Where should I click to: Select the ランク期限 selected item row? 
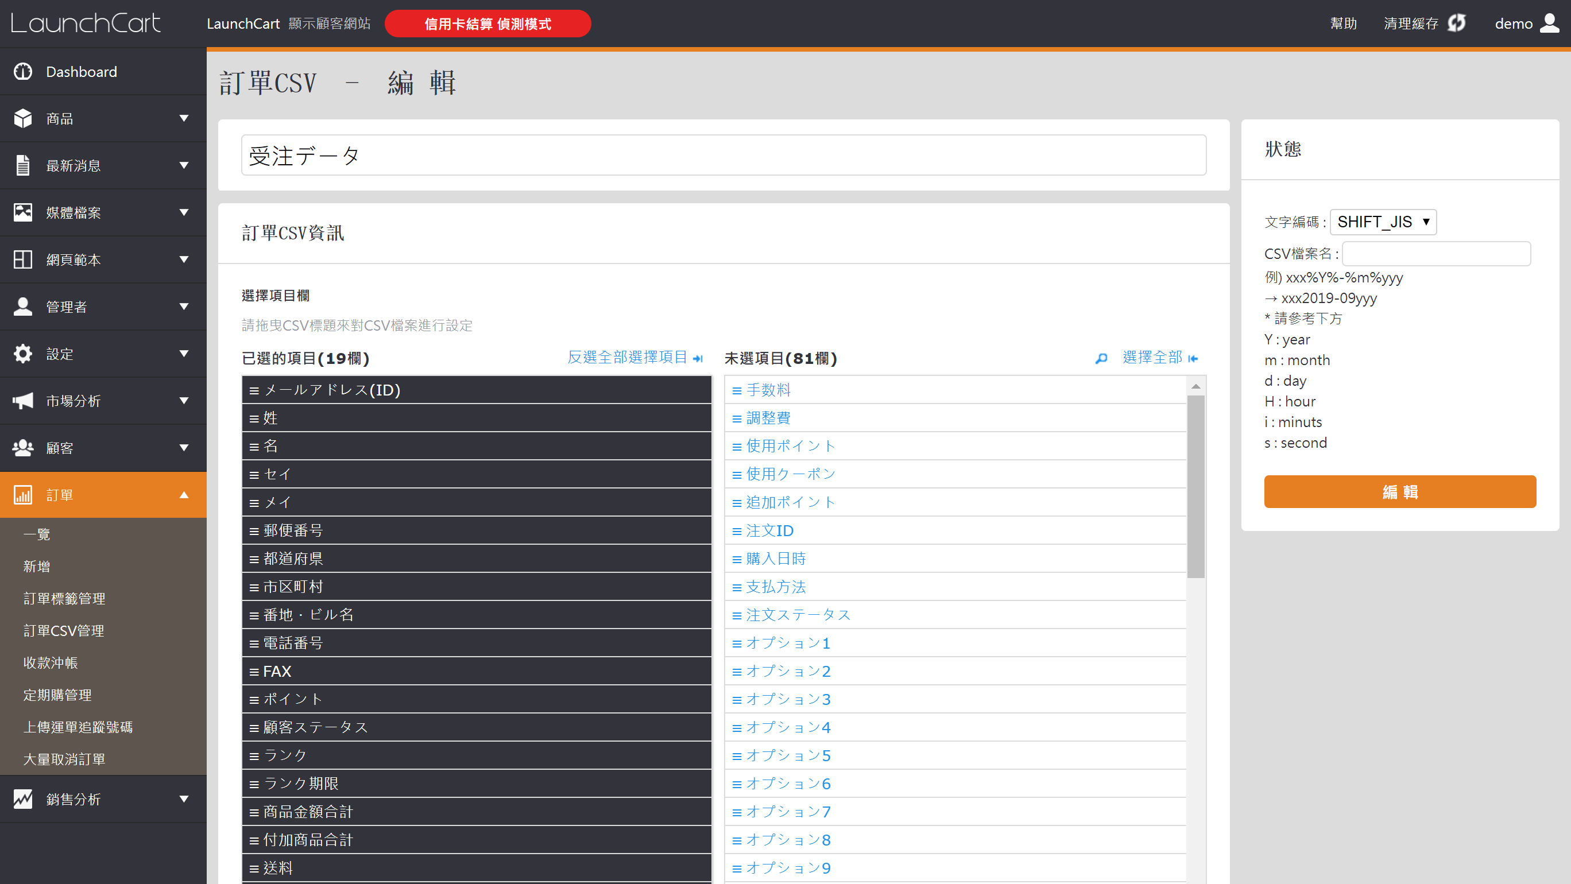point(477,784)
